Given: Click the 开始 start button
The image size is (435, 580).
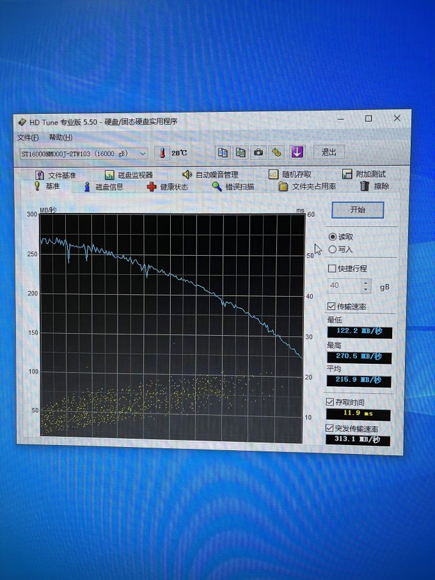Looking at the screenshot, I should point(358,210).
